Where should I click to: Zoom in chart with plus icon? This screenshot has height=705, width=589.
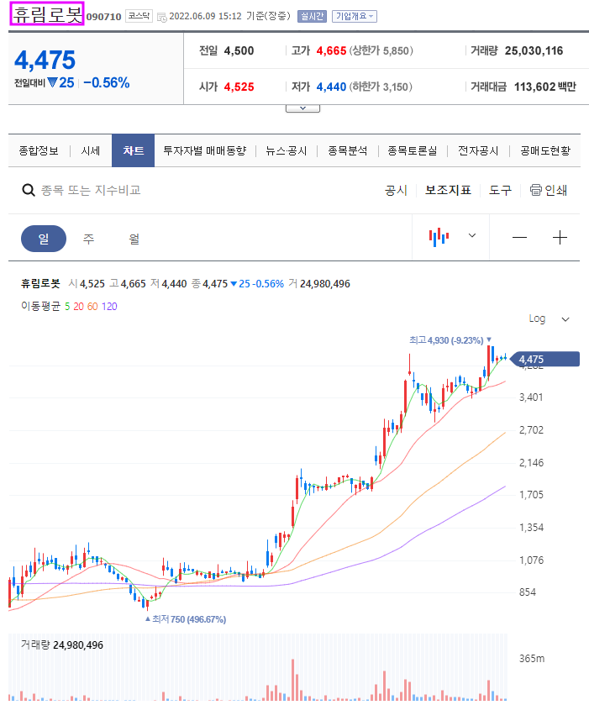point(560,237)
